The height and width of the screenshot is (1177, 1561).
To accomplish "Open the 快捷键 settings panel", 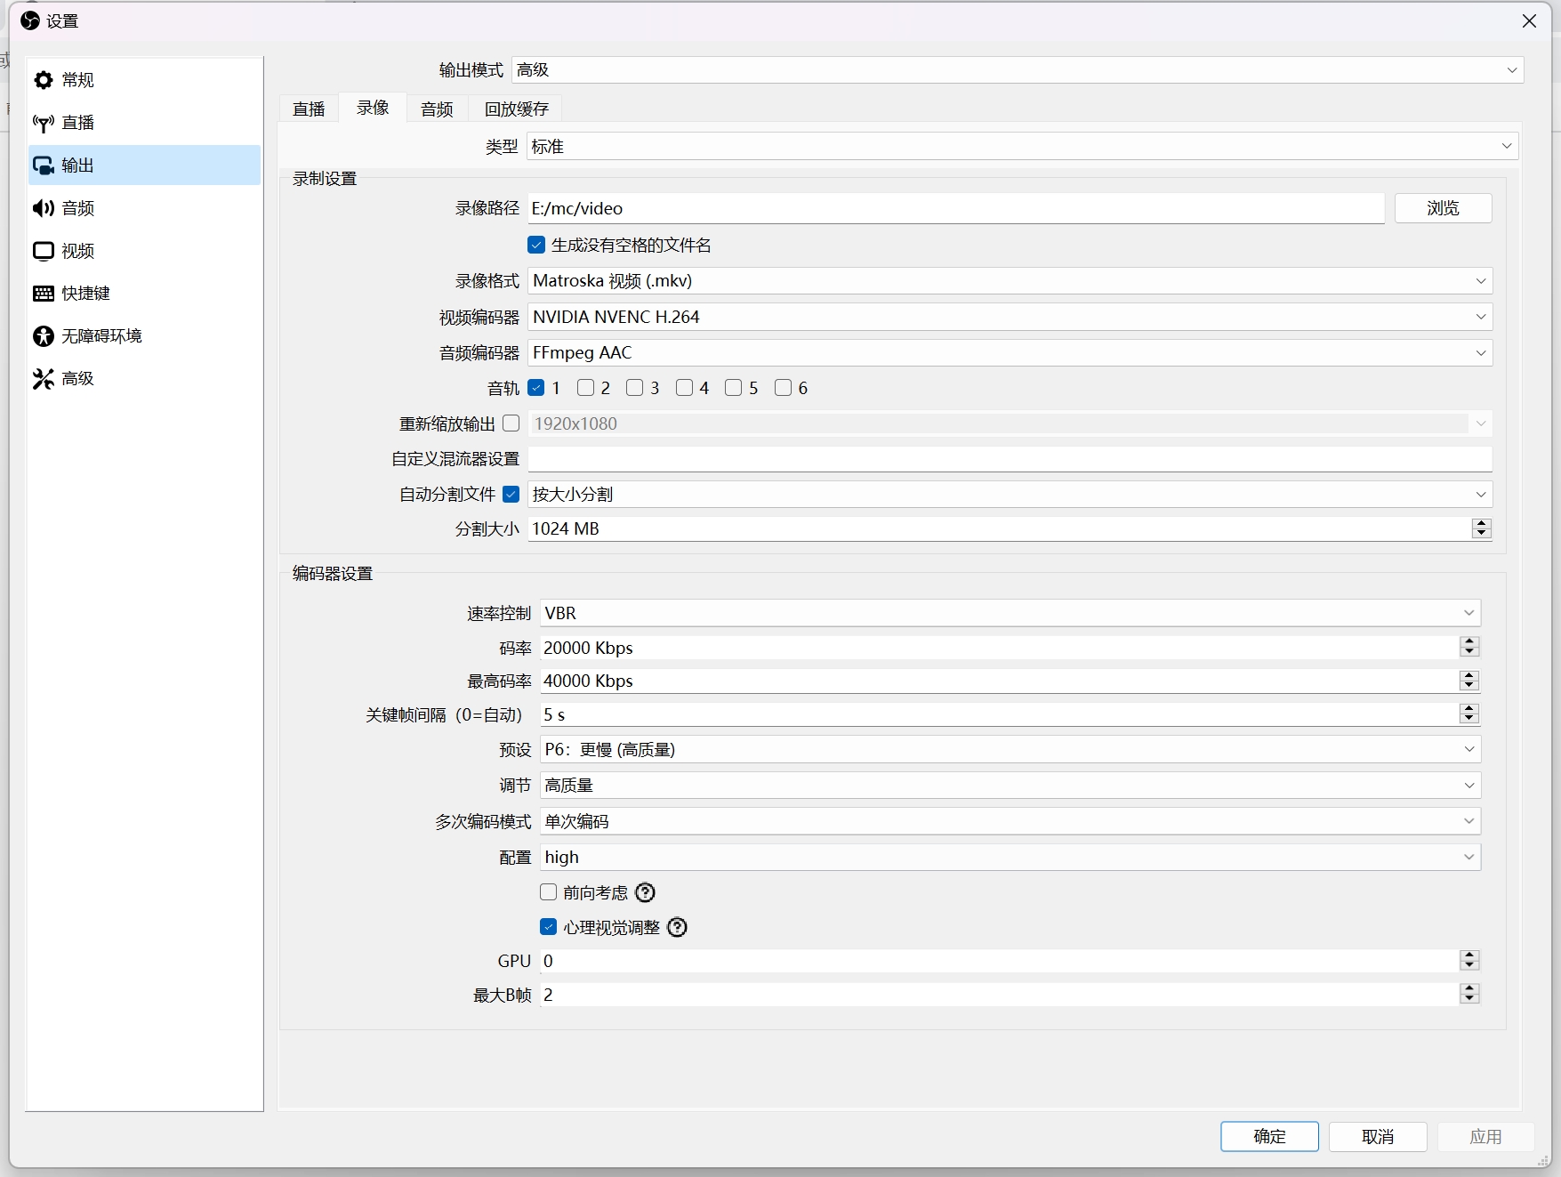I will (x=84, y=293).
